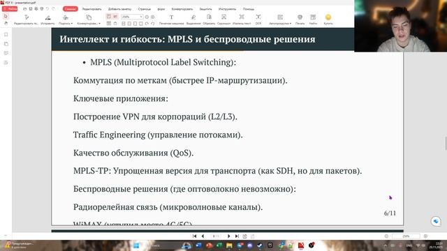This screenshot has width=447, height=251.
Task: Go to the last page
Action: [x=237, y=236]
